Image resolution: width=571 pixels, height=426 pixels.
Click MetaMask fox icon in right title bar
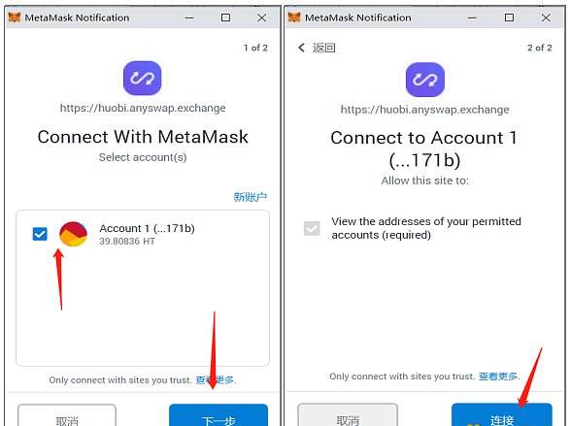pyautogui.click(x=294, y=17)
